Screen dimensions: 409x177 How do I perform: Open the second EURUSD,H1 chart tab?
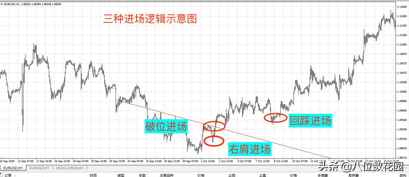[x=39, y=168]
